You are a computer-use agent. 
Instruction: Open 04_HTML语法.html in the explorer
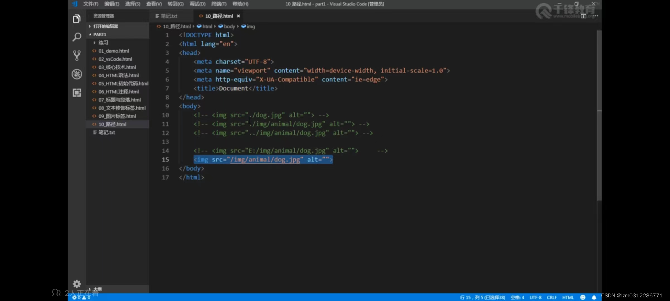[x=118, y=75]
